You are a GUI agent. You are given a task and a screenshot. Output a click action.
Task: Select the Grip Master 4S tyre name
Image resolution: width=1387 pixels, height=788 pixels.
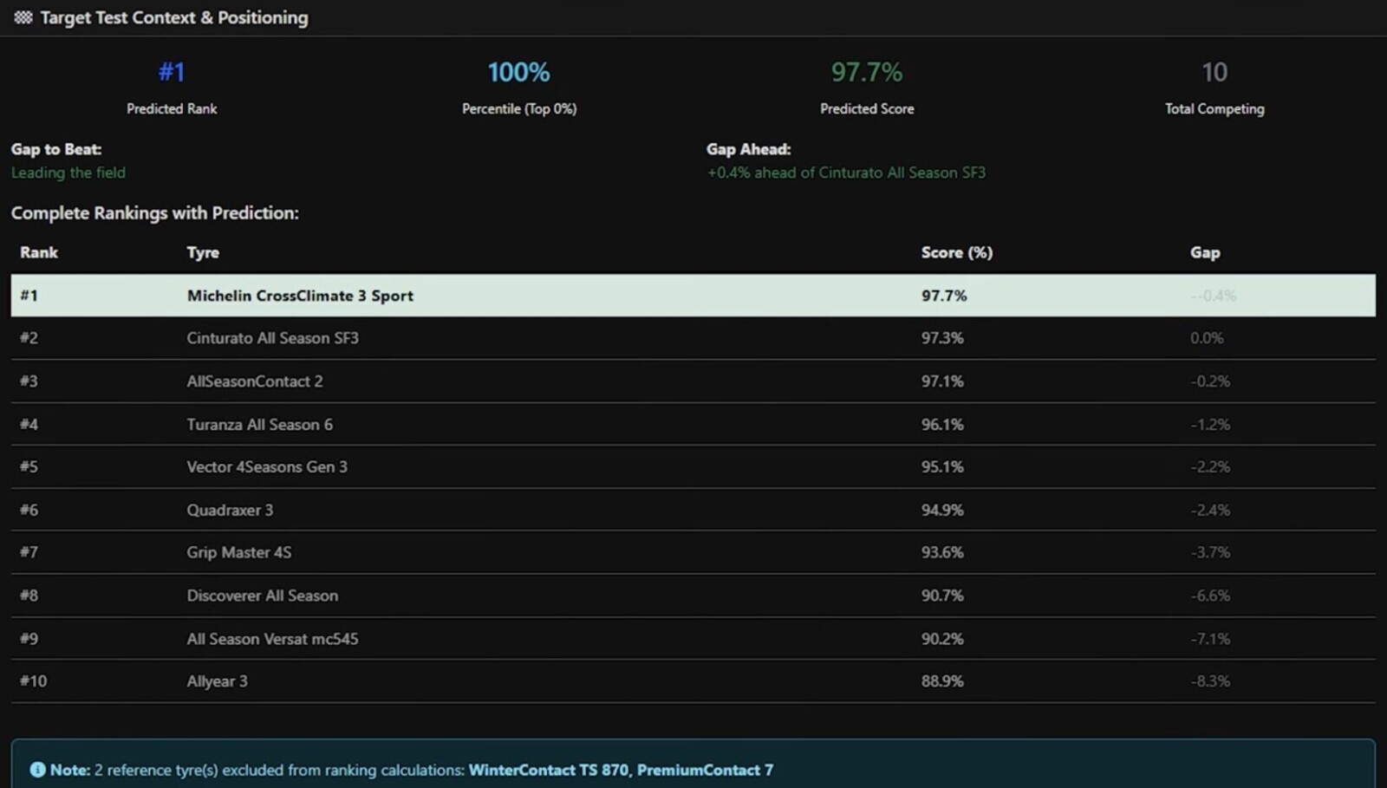239,552
